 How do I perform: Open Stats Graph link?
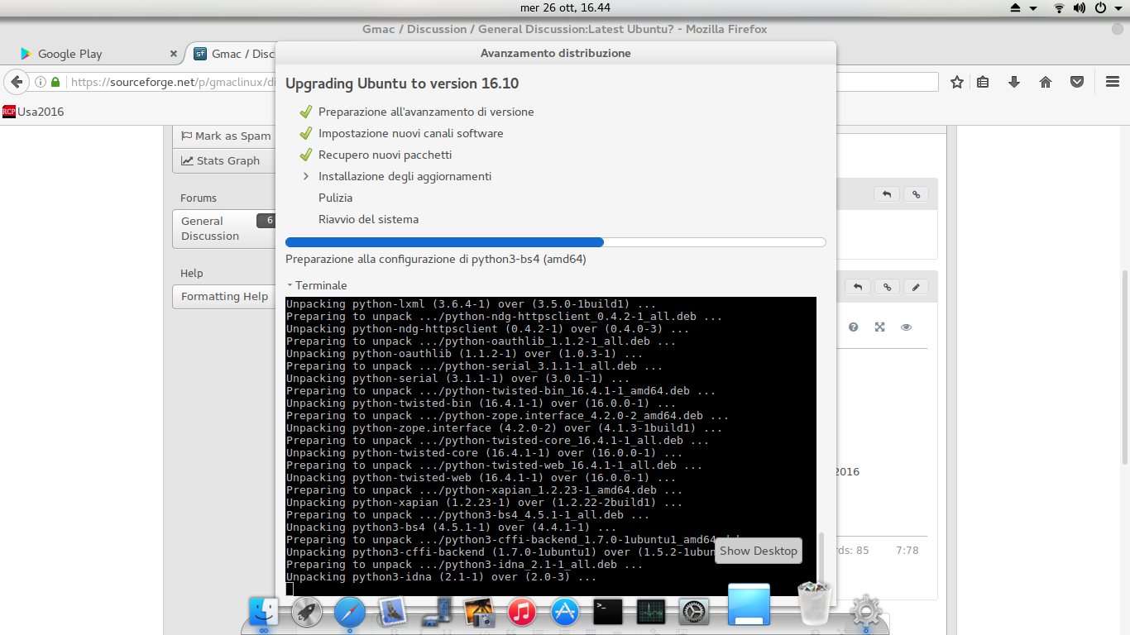coord(225,160)
